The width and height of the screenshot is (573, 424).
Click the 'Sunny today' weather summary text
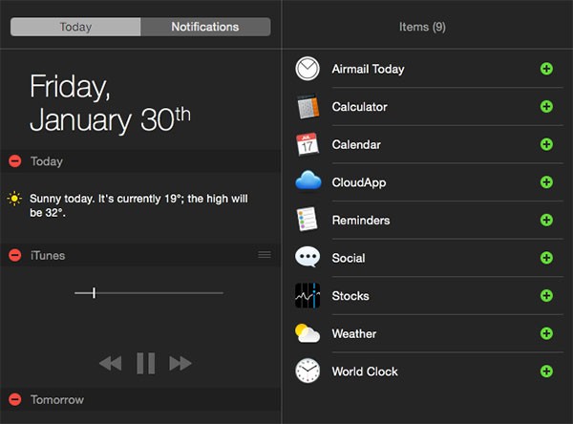click(x=138, y=205)
